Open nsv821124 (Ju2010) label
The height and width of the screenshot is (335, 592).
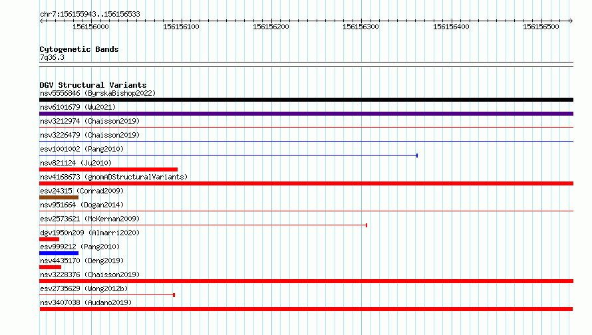76,163
